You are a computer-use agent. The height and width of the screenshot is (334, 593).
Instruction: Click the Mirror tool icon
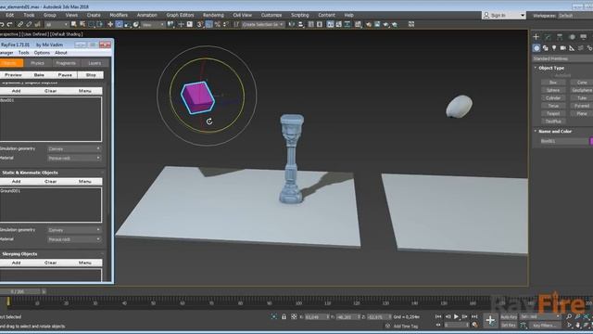(x=292, y=24)
